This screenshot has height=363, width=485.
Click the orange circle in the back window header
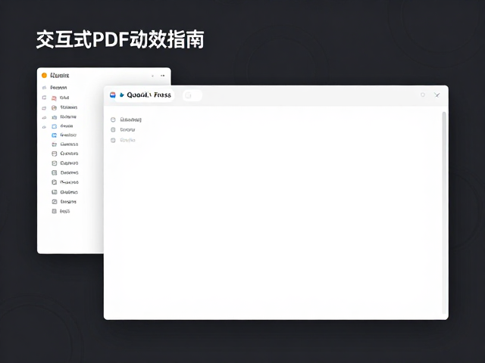click(x=44, y=76)
